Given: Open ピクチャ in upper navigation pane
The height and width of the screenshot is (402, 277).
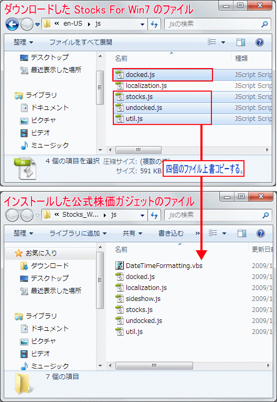Looking at the screenshot, I should click(x=38, y=120).
